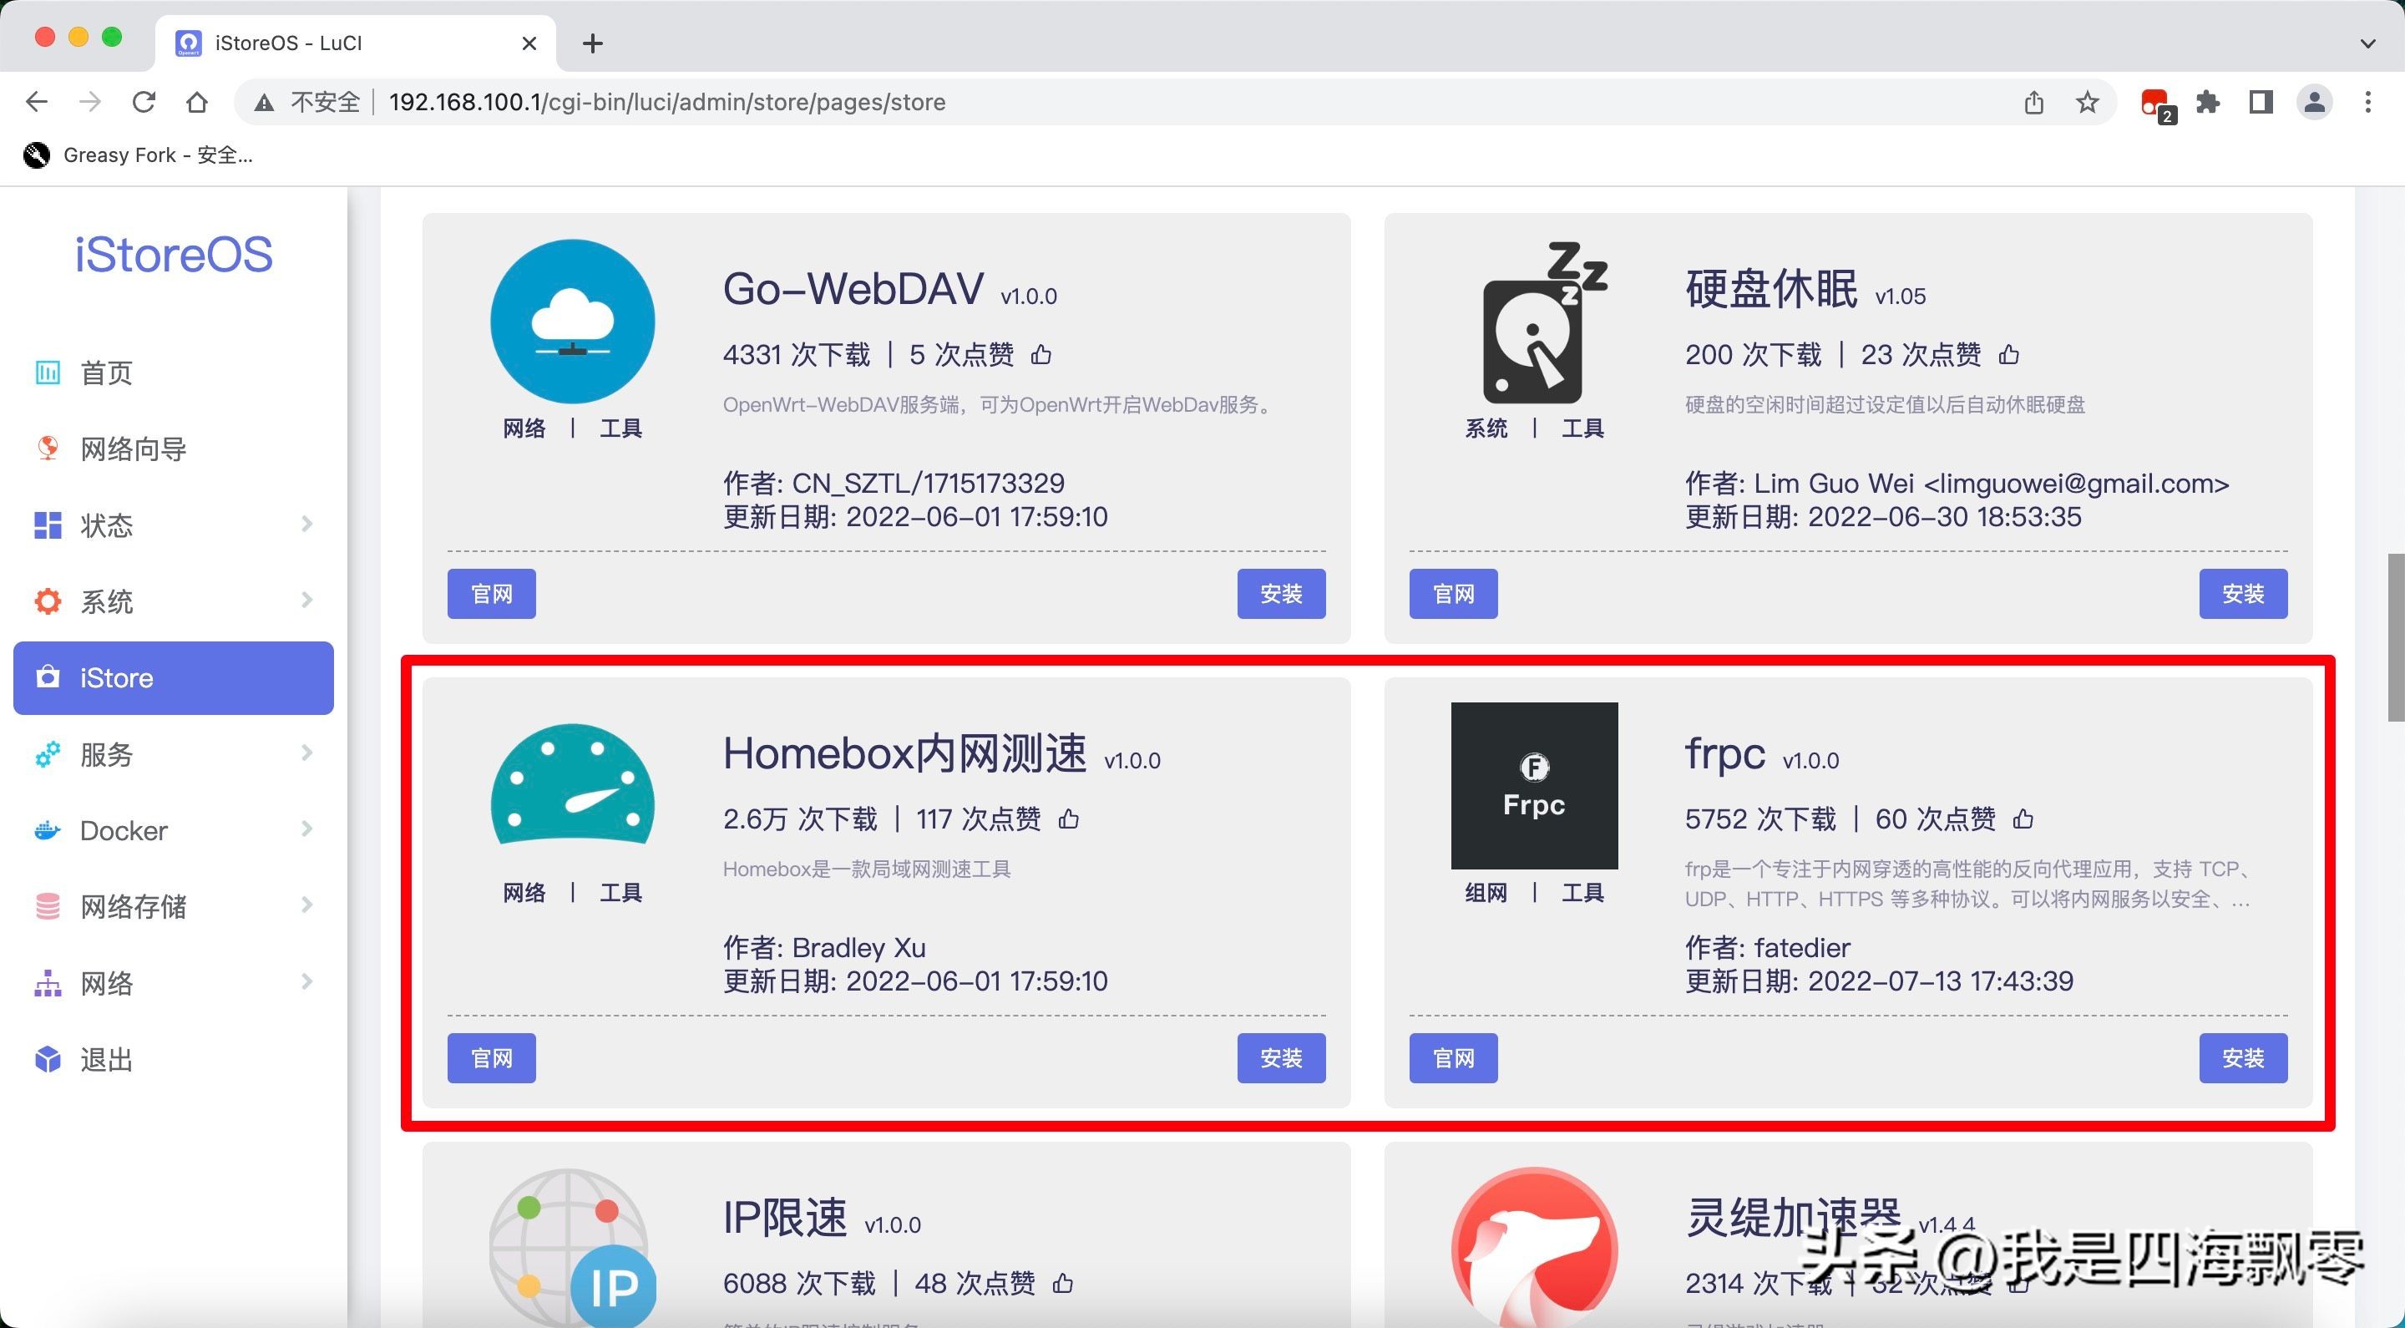Click the browser URL address field
2405x1328 pixels.
666,102
